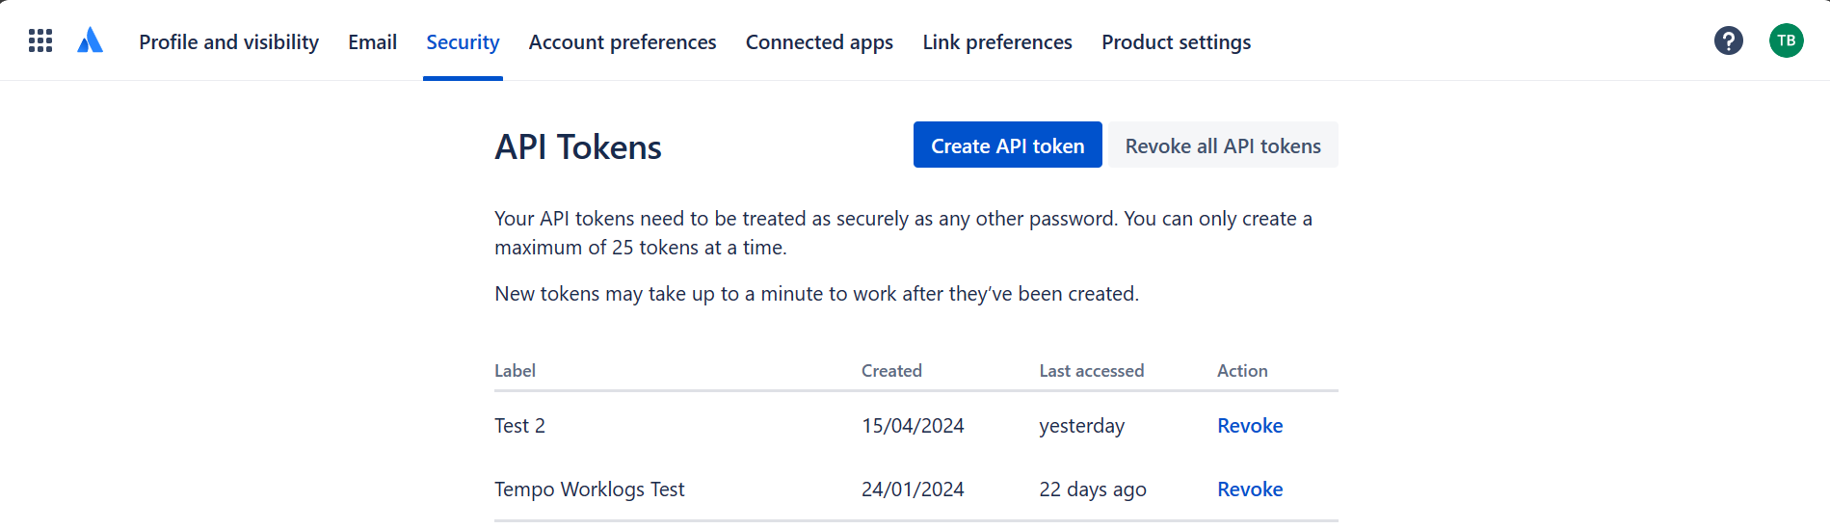Select the Tempo Worklogs Test label
Screen dimensions: 1830x529
(589, 489)
